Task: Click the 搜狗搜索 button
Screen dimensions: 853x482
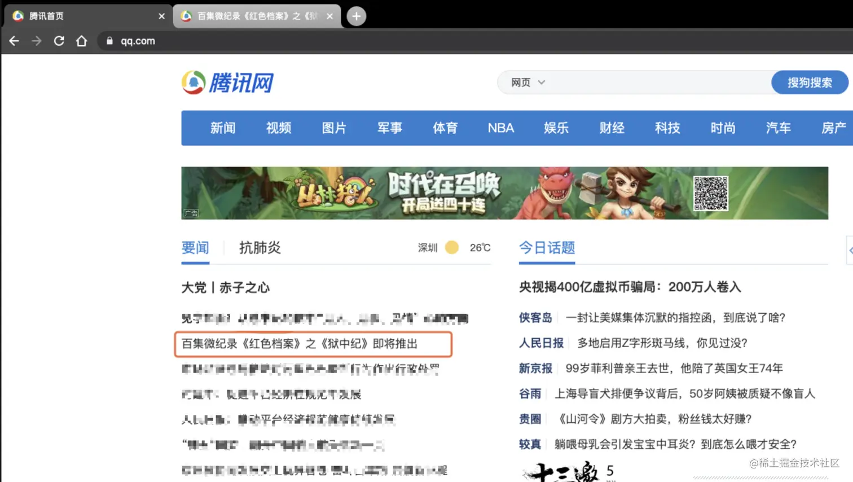Action: coord(810,82)
